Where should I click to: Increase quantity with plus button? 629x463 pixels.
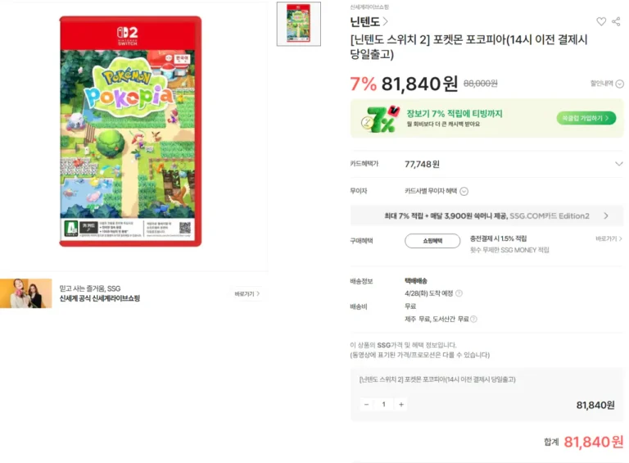[x=401, y=405]
